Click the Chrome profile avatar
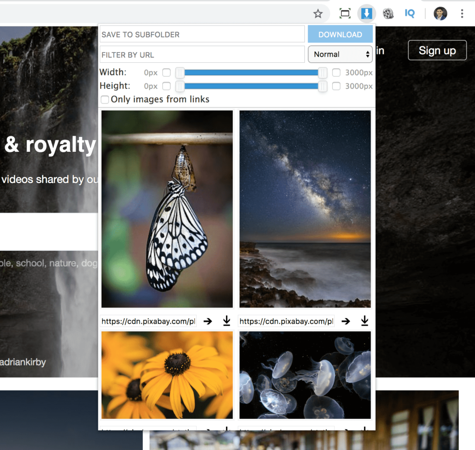Image resolution: width=475 pixels, height=450 pixels. click(440, 13)
